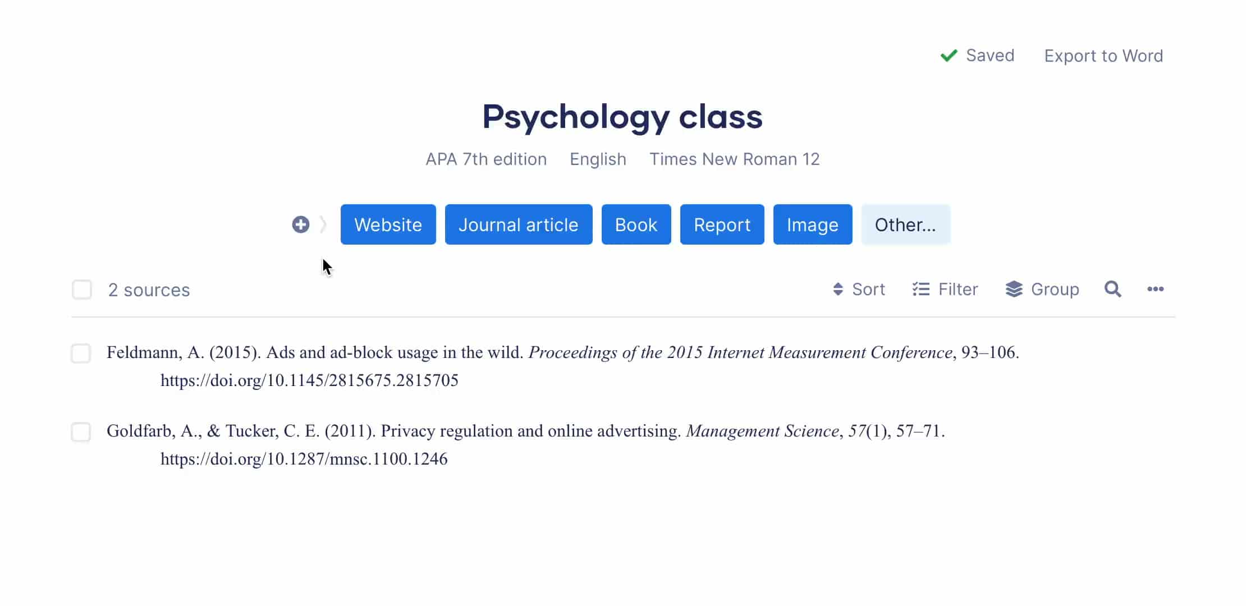Click the Book source type button

click(x=636, y=225)
